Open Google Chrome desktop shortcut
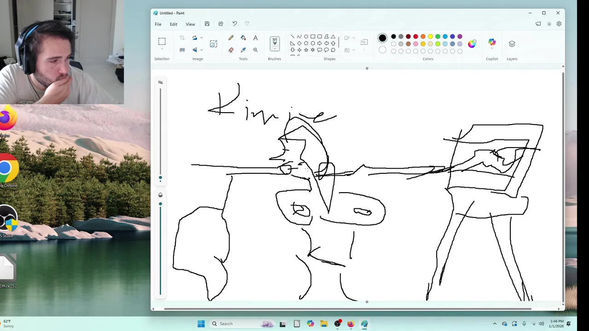Viewport: 589px width, 331px height. point(7,171)
